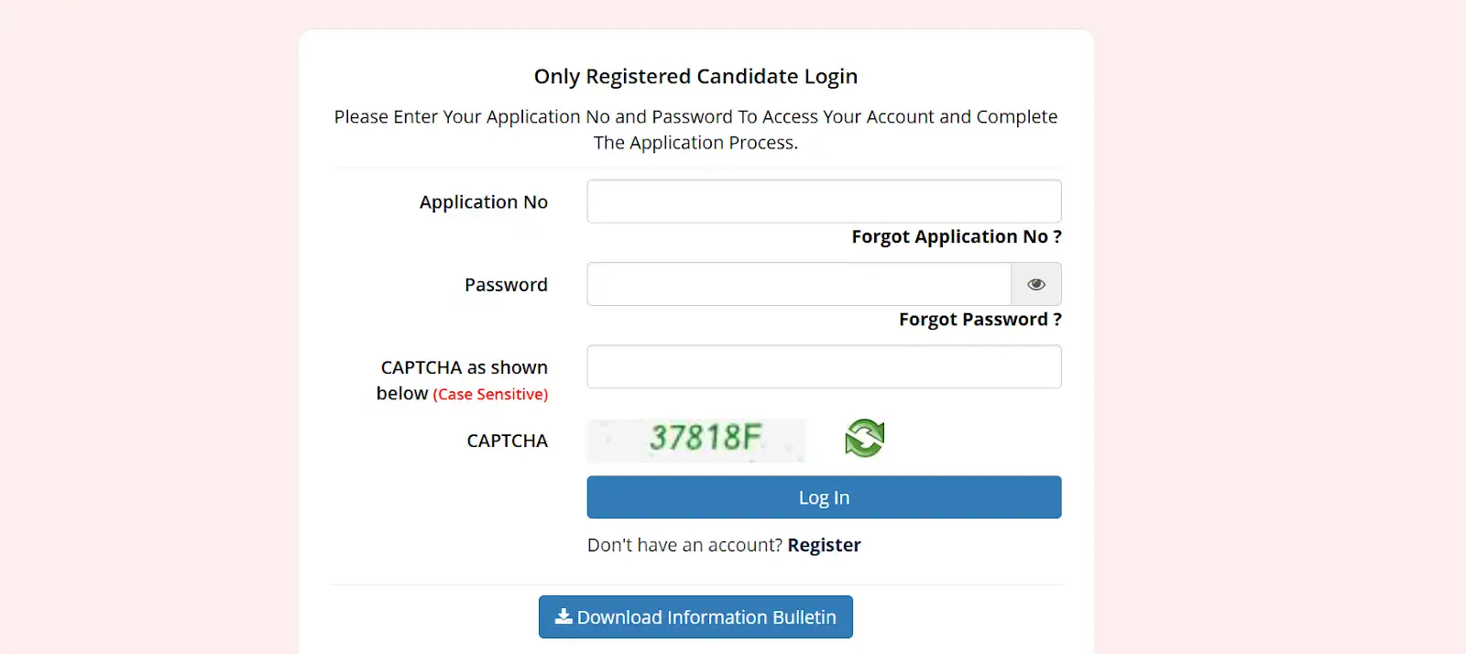Screen dimensions: 1466x654
Task: Click the Only Registered Candidate Login heading
Action: (695, 76)
